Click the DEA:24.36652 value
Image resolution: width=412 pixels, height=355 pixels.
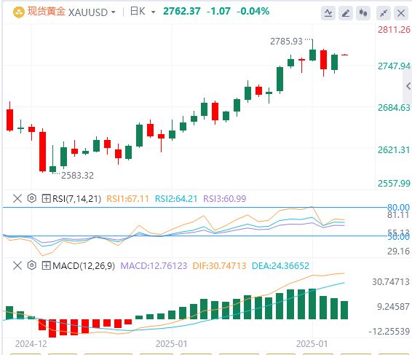tap(280, 266)
